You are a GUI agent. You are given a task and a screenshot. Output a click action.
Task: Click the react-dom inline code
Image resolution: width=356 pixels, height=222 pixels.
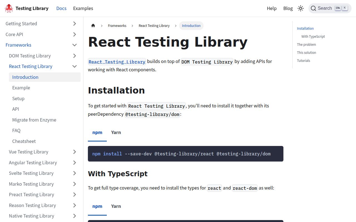245,188
